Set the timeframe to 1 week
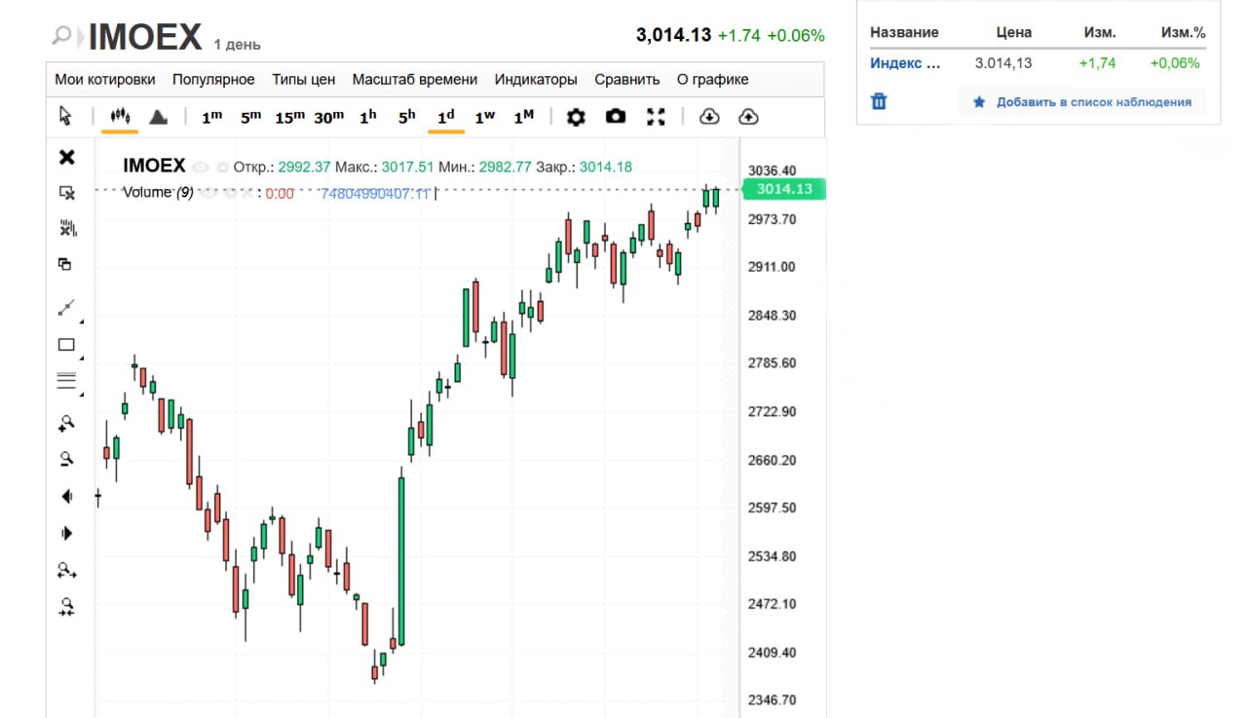The width and height of the screenshot is (1247, 718). tap(484, 117)
